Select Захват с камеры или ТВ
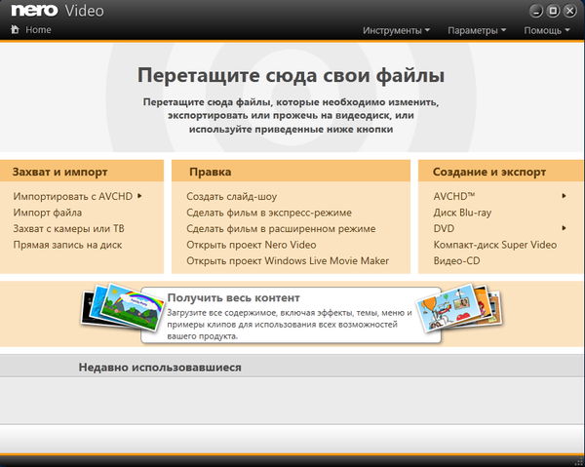 [x=68, y=228]
